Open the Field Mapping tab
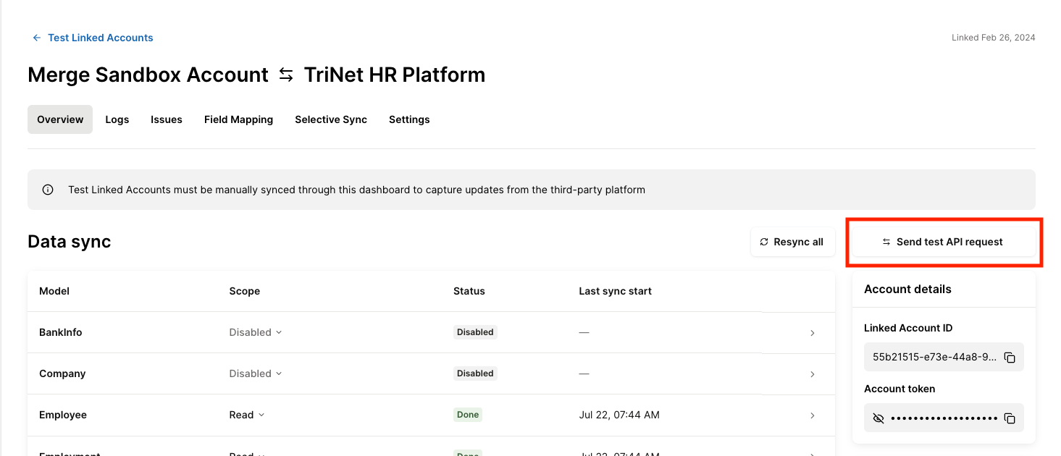 tap(238, 119)
